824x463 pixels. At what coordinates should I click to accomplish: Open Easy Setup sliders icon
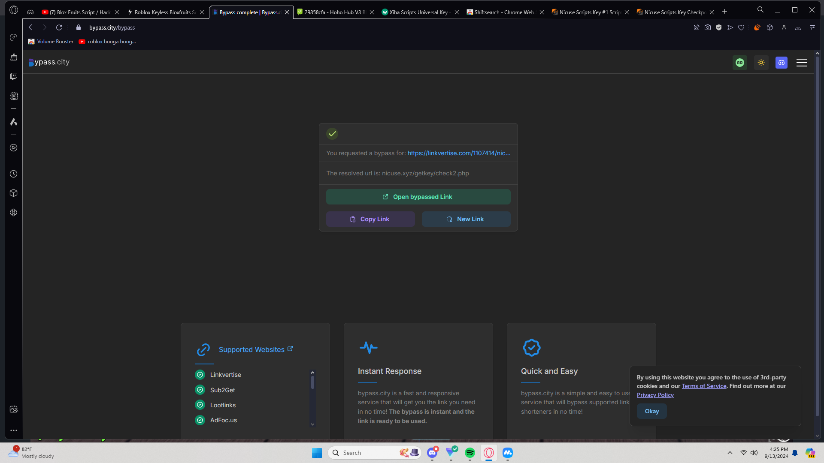click(812, 27)
